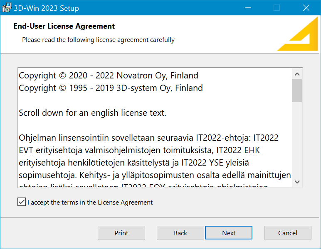The width and height of the screenshot is (321, 249).
Task: Click the 'I accept the terms' label text
Action: point(90,203)
